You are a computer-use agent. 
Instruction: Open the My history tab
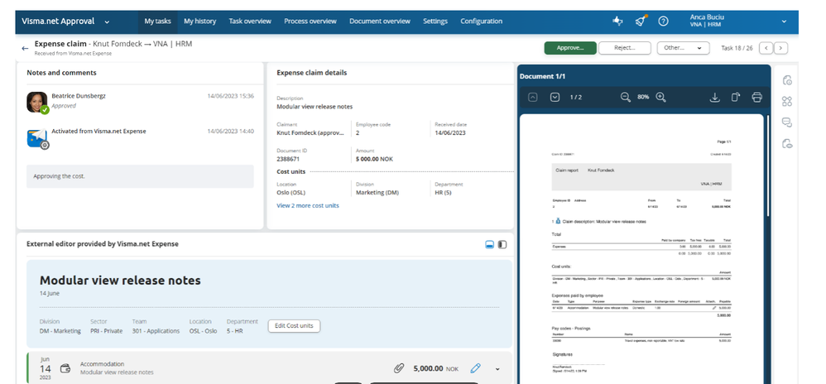point(199,21)
